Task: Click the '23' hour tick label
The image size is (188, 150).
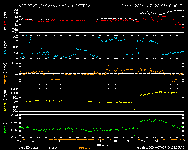Action: 143,142
